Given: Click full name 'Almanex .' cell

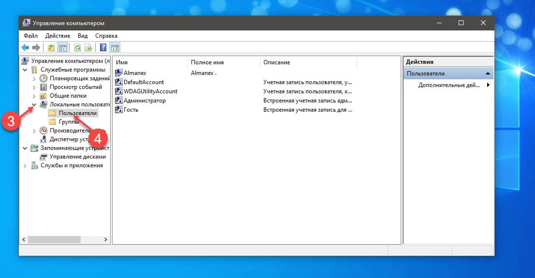Looking at the screenshot, I should click(x=203, y=73).
